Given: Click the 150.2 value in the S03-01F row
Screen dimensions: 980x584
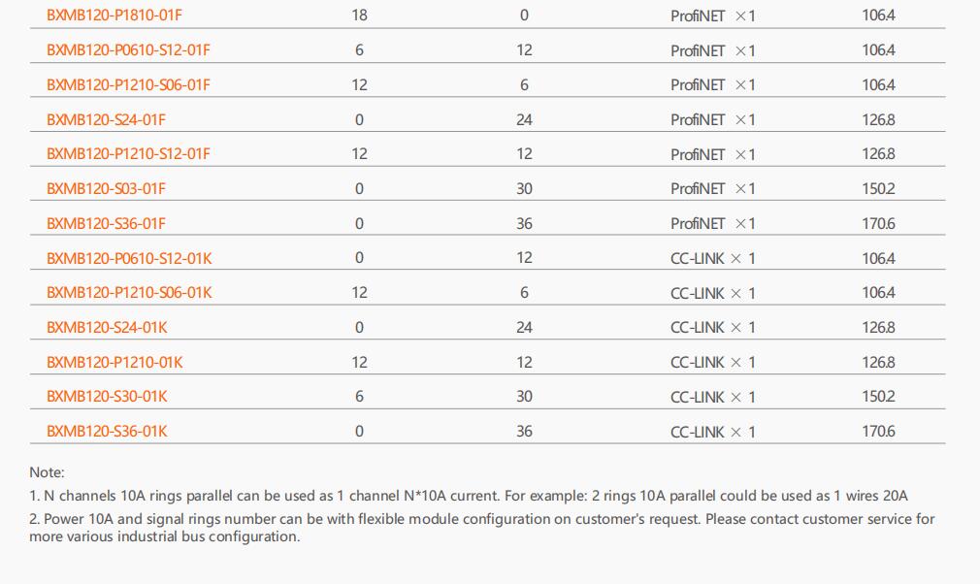Looking at the screenshot, I should pyautogui.click(x=878, y=188).
